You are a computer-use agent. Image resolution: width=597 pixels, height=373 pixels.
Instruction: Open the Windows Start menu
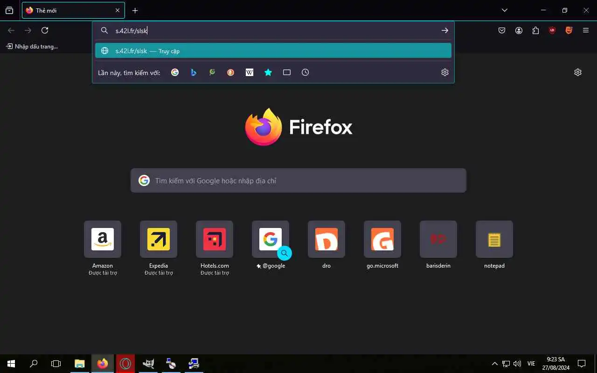[11, 364]
